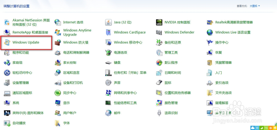Open RemoteApp 和桌面连接 icon
277x130 pixels.
click(7, 32)
